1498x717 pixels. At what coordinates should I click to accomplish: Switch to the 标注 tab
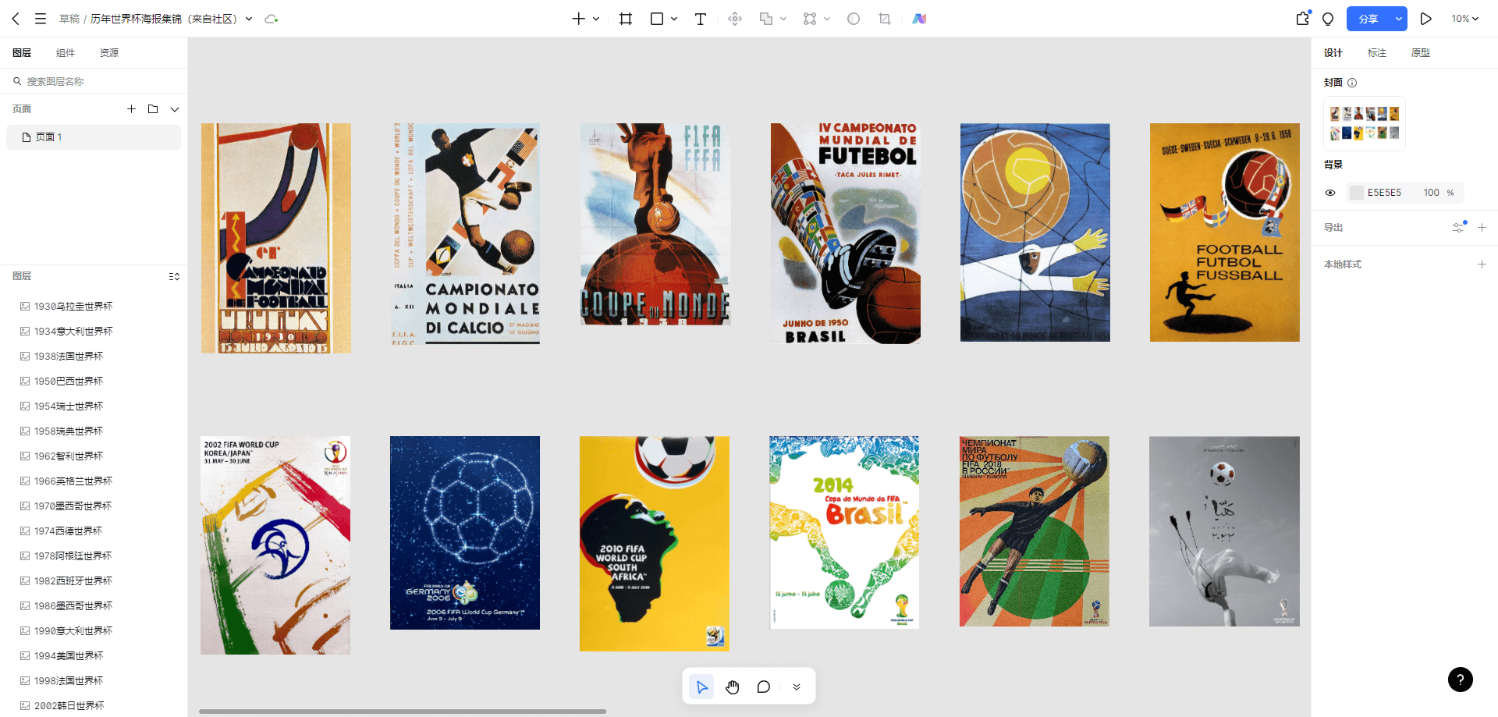pos(1377,53)
